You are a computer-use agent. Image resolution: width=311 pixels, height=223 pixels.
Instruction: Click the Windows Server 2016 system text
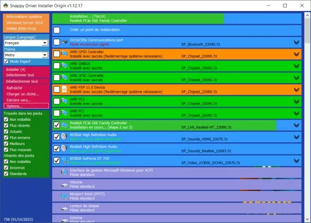25,23
